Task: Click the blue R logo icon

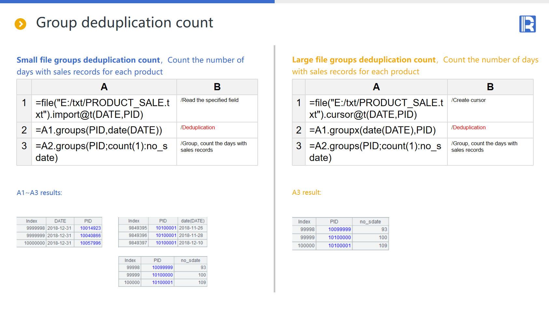Action: tap(527, 24)
